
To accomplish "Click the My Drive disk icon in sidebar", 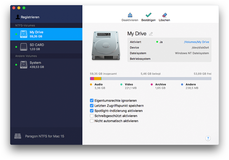I will [23, 34].
